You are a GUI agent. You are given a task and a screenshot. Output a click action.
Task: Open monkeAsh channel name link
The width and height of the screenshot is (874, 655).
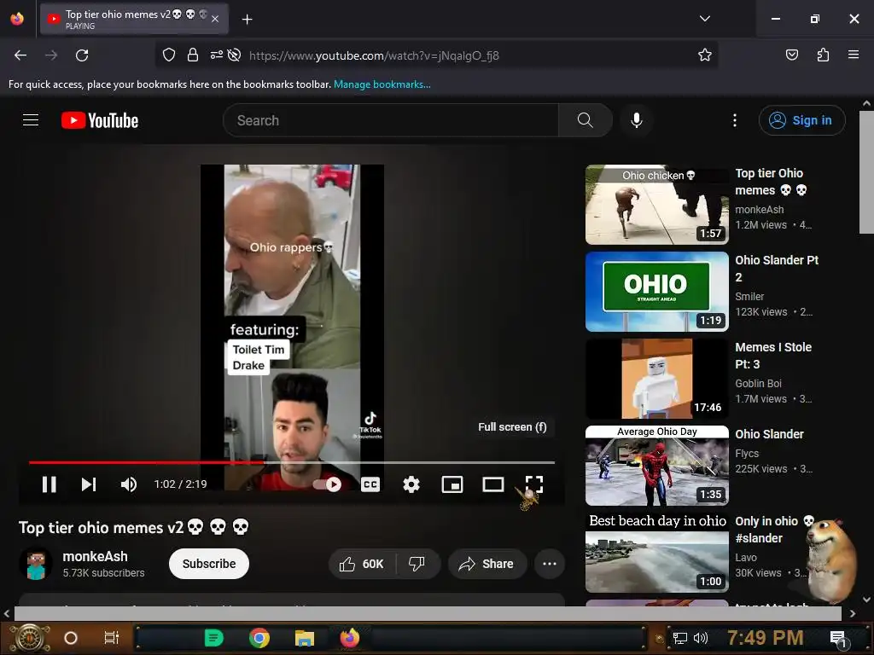tap(96, 556)
